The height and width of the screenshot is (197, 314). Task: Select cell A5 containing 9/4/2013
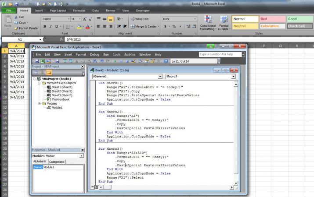(x=17, y=71)
